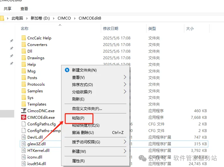Navigate to 此电脑 in the address bar

point(17,18)
